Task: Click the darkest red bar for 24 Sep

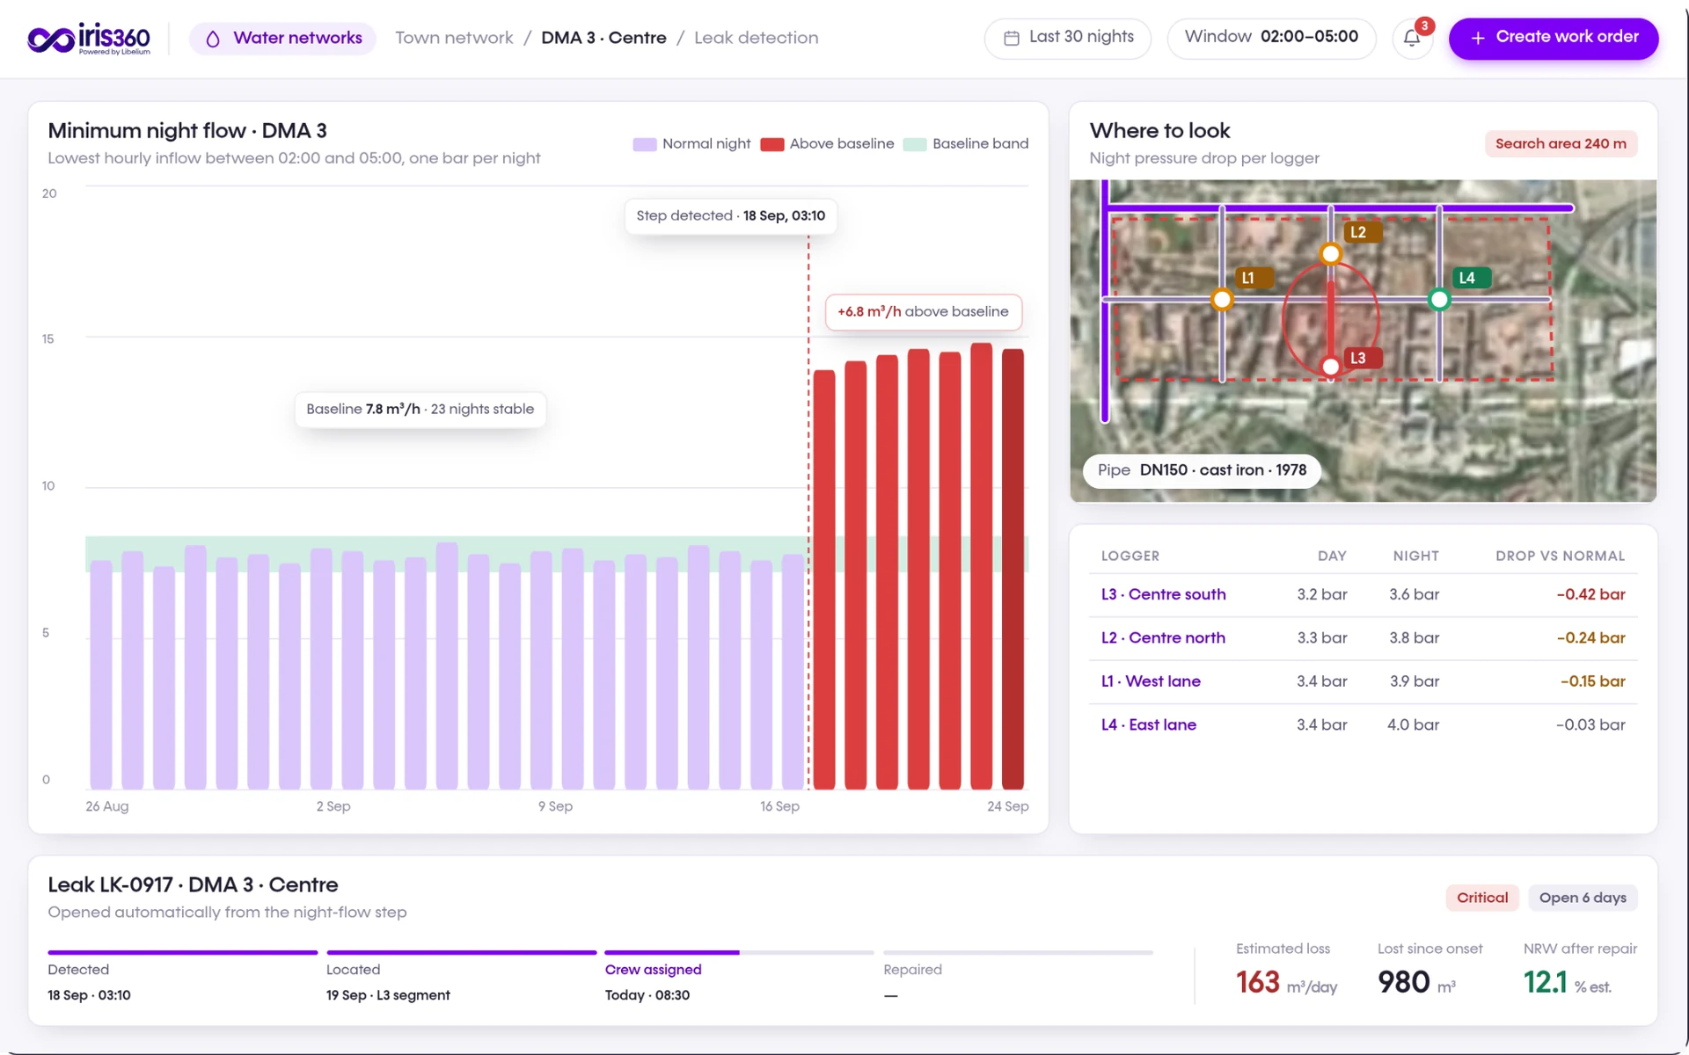Action: [x=1013, y=569]
